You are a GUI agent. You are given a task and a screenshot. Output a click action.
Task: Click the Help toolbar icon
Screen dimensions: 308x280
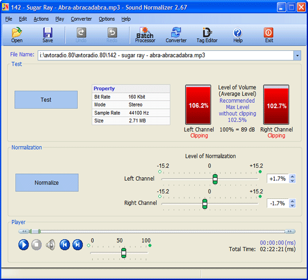tap(238, 35)
